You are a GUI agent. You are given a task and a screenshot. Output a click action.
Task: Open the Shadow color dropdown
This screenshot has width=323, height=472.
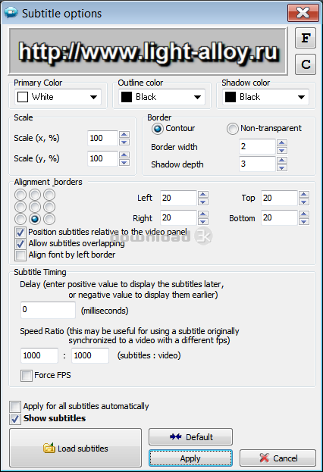point(301,97)
